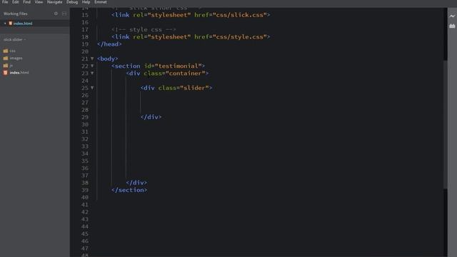The image size is (457, 257).
Task: Click the Working Files header label
Action: [x=16, y=14]
